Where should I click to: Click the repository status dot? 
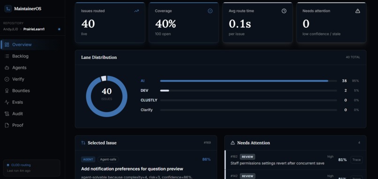(x=59, y=29)
